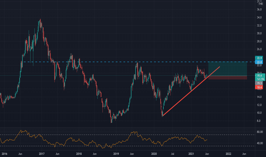Click the 36.0 price axis value
The height and width of the screenshot is (157, 266).
pyautogui.click(x=259, y=9)
